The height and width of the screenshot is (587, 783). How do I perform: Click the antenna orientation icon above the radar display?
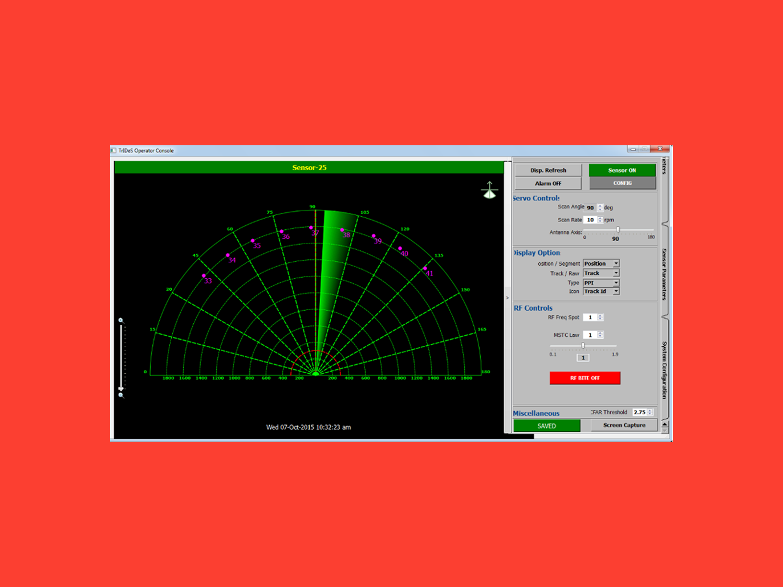489,190
